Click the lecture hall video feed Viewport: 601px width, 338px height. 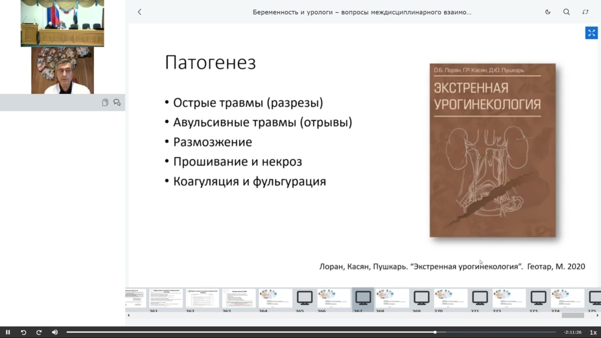(62, 23)
